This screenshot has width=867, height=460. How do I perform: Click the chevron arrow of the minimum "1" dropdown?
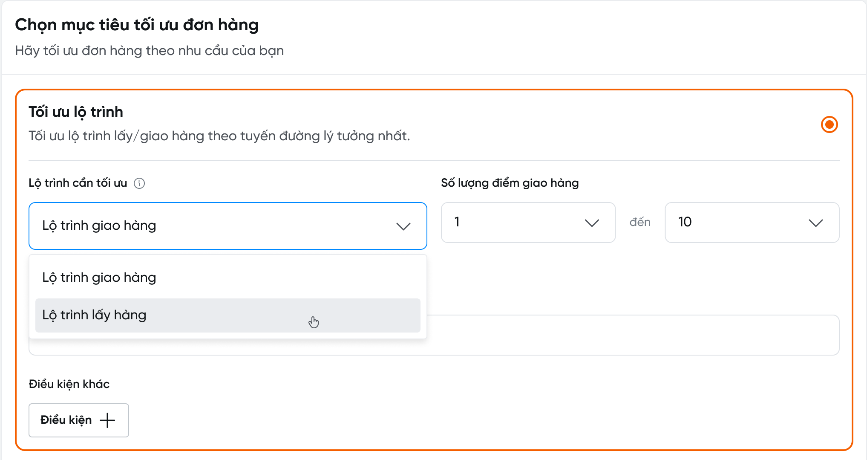click(x=592, y=223)
